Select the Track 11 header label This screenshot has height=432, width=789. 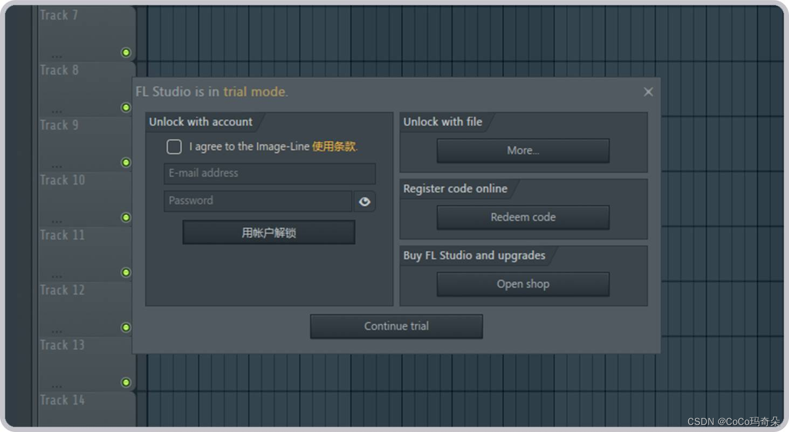[x=63, y=235]
